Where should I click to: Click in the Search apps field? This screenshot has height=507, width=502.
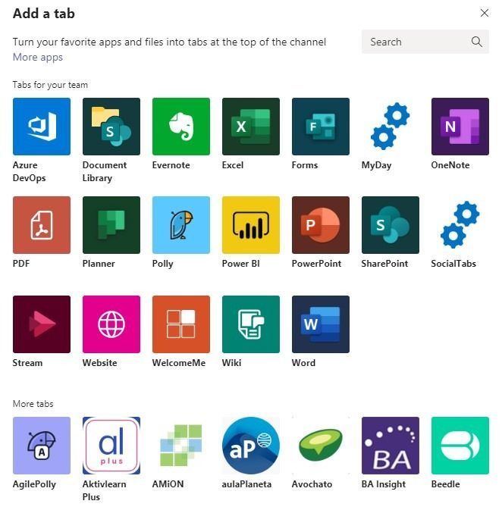pos(425,42)
